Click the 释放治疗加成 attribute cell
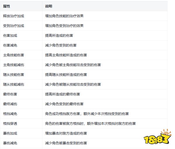 [x=13, y=16]
